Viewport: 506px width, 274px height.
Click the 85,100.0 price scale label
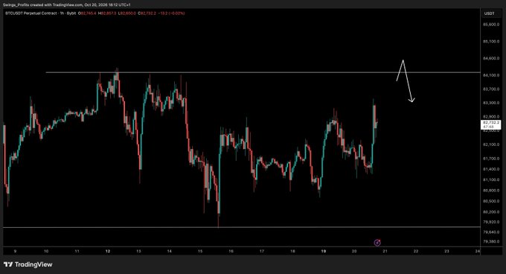(x=491, y=41)
